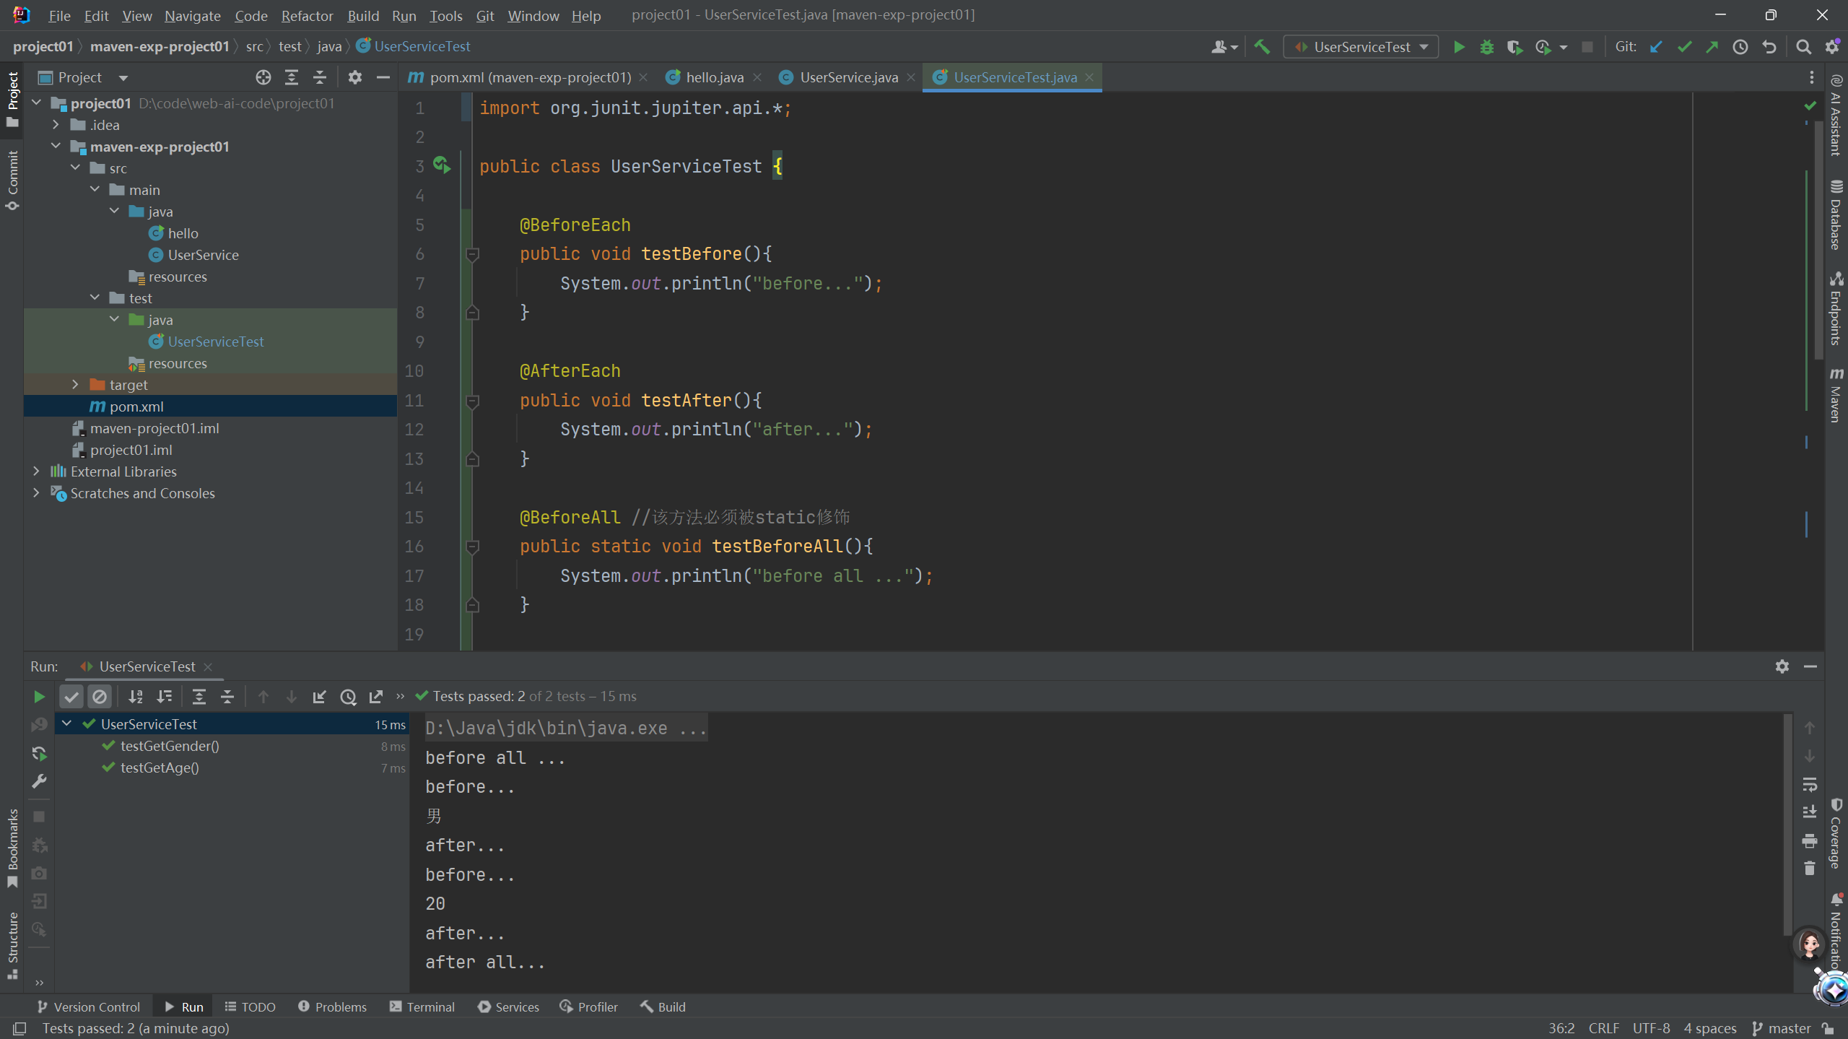The width and height of the screenshot is (1848, 1039).
Task: Toggle Show Ignored tests button
Action: click(100, 697)
